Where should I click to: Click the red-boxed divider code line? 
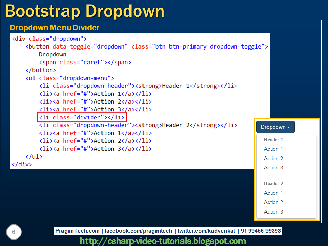[82, 117]
